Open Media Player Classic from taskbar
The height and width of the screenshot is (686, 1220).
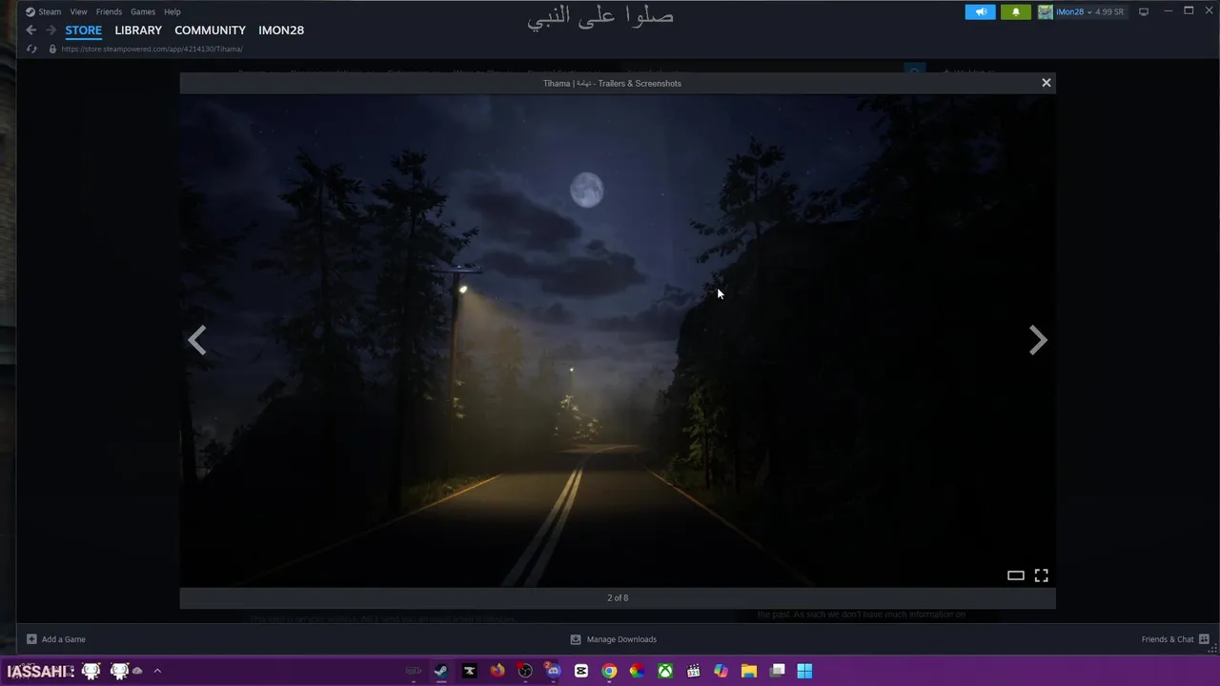click(x=693, y=671)
